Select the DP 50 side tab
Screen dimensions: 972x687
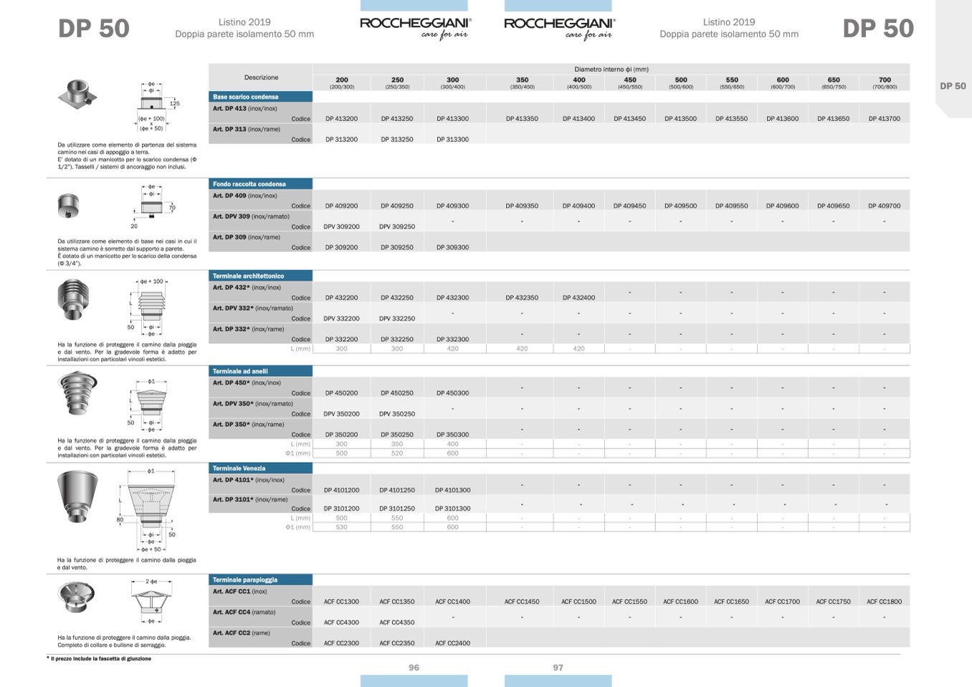(x=953, y=86)
